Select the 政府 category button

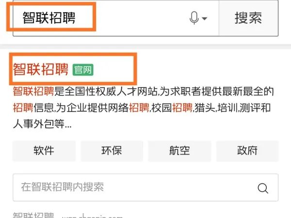click(x=247, y=151)
